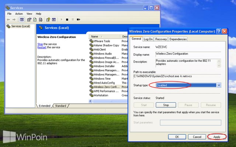Click the WZCSVC service name text

click(x=162, y=47)
